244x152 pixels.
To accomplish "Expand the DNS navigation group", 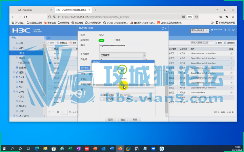I will tap(14, 77).
